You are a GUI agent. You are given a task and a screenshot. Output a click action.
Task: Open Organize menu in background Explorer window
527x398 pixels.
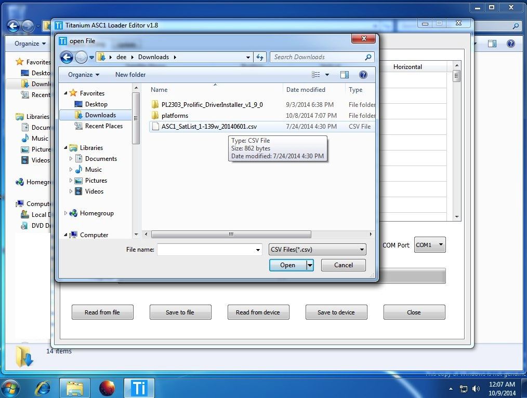(30, 44)
